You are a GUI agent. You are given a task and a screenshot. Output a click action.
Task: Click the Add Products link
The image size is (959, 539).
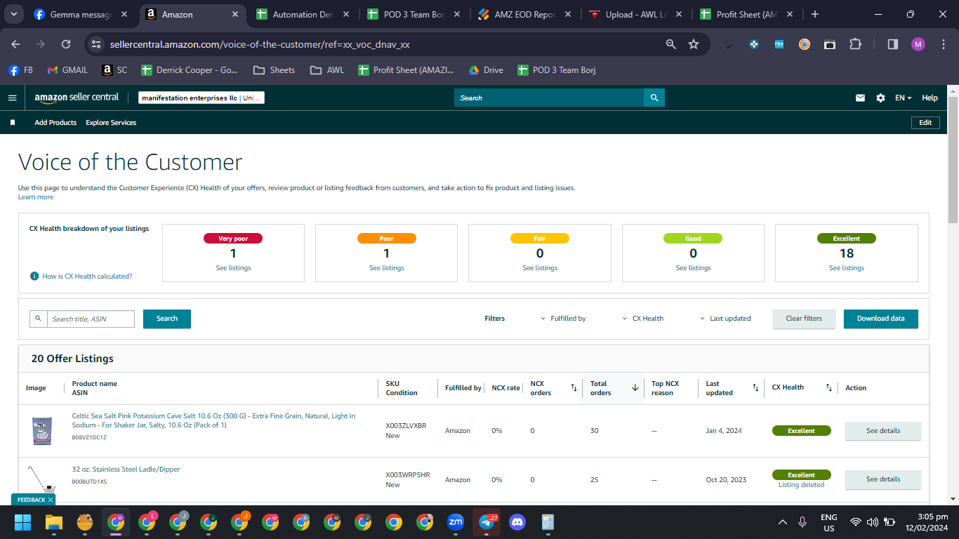pos(55,123)
